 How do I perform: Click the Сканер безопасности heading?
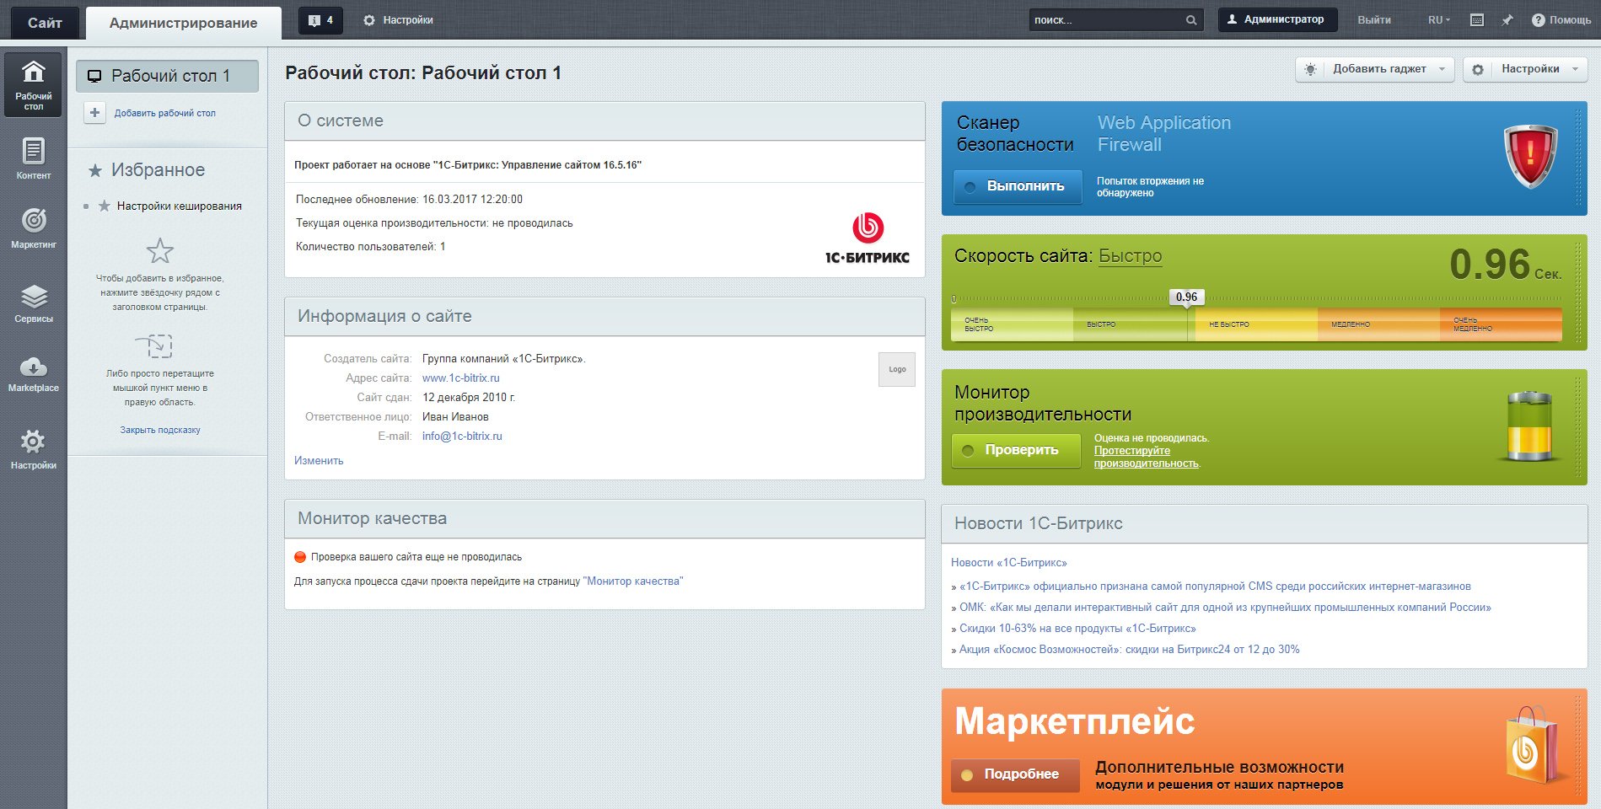click(x=1015, y=134)
